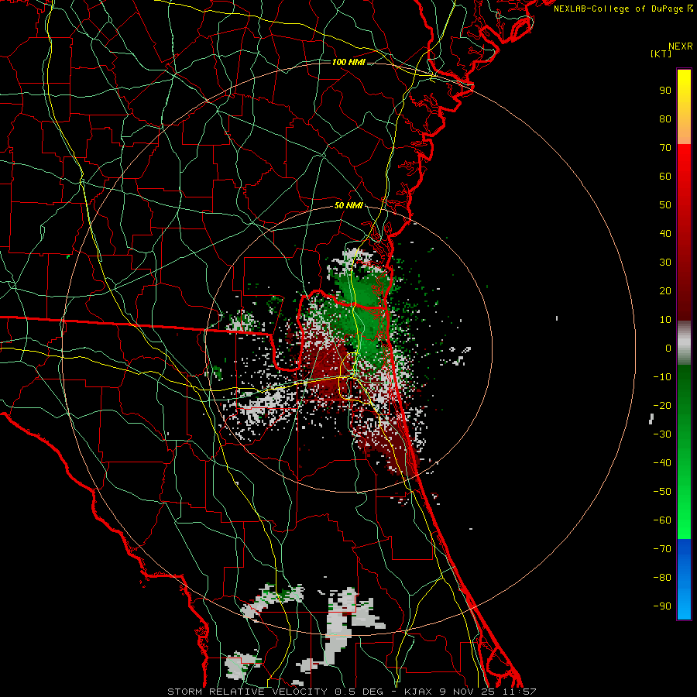Click the "NEXR" label above color scale

point(681,46)
